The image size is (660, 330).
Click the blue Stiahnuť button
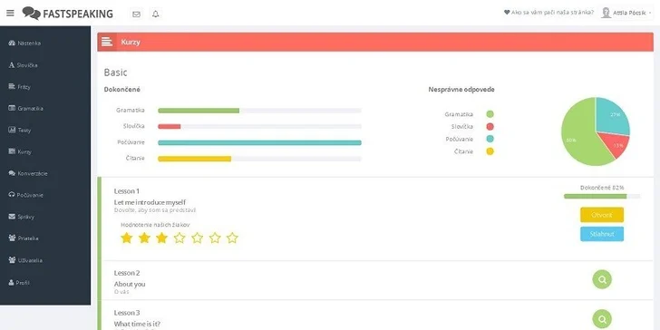(602, 234)
